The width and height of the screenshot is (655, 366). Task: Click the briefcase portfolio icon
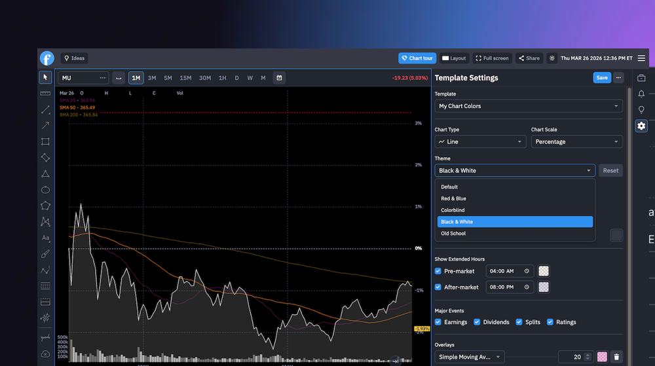point(641,78)
